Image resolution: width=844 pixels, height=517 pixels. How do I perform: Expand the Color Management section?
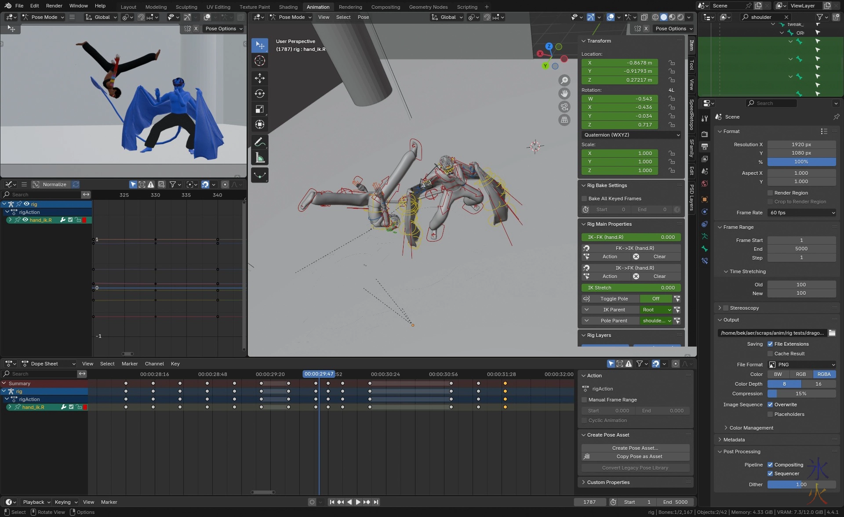(x=751, y=428)
